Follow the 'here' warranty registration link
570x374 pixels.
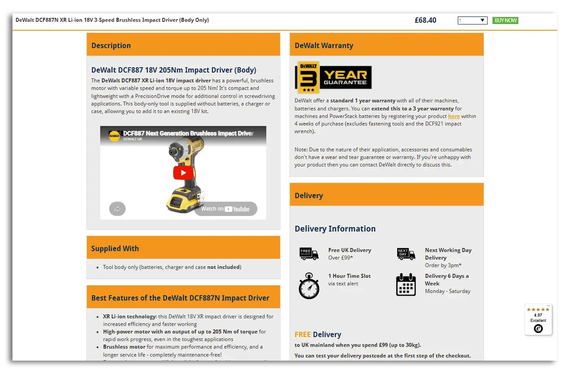coord(454,116)
